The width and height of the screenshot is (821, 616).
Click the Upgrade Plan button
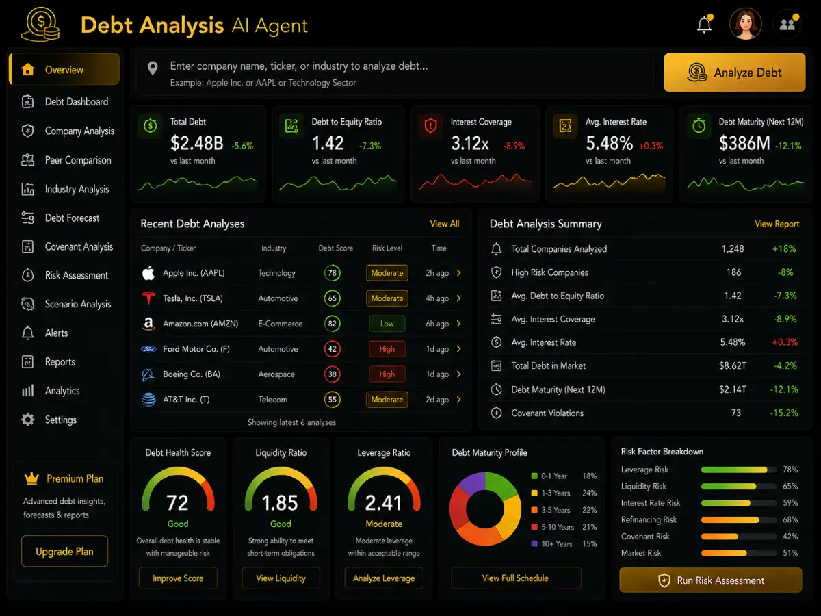[64, 552]
